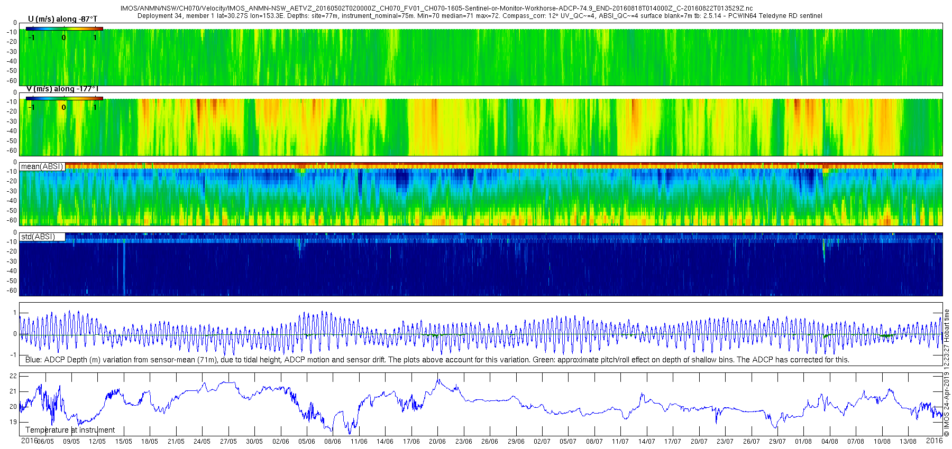Screen dimensions: 952x449
Task: Click the '02/07' date tick label
Action: (542, 442)
